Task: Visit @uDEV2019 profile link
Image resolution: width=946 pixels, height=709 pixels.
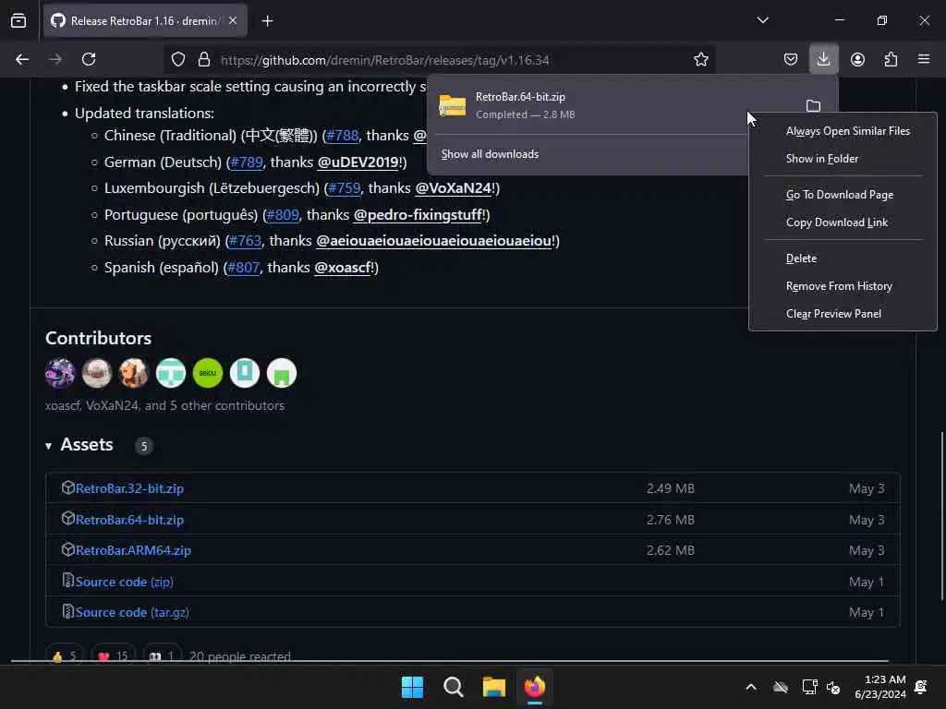Action: [x=358, y=162]
